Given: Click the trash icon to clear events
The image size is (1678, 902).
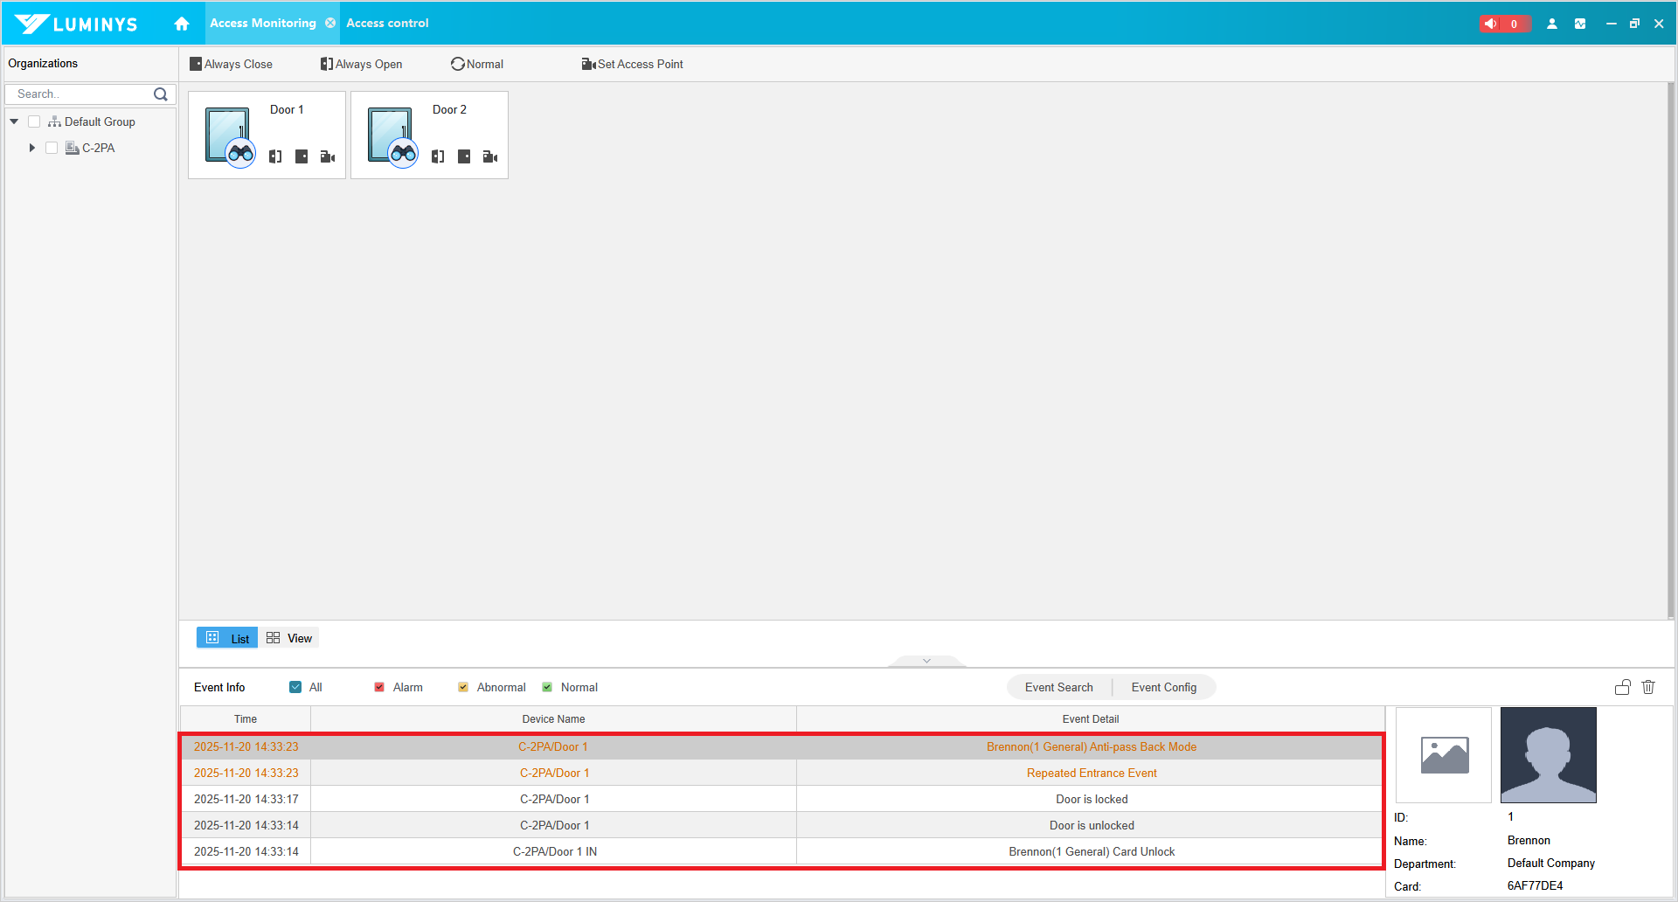Looking at the screenshot, I should (1648, 687).
